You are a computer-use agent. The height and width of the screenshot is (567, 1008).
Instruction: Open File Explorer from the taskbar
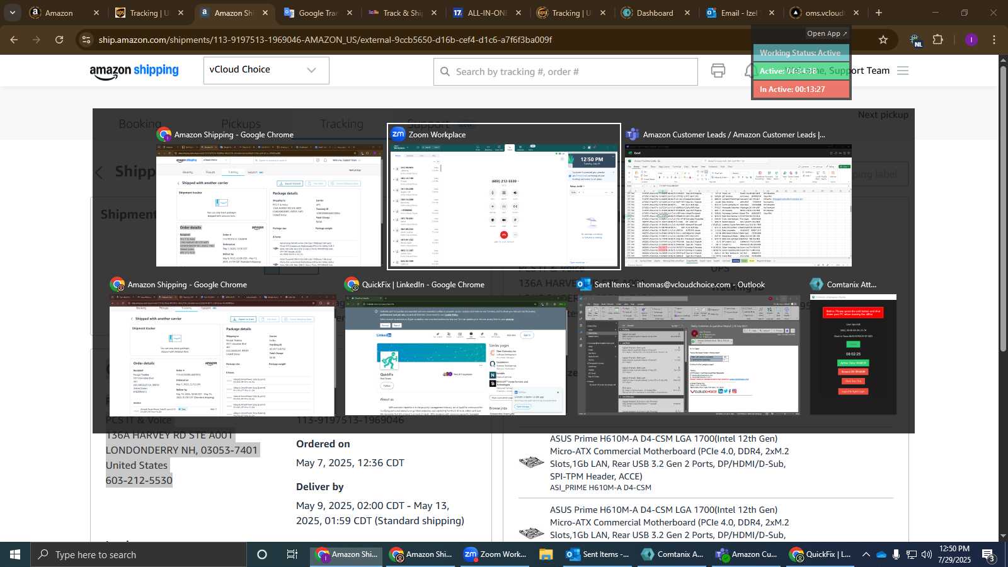click(546, 554)
